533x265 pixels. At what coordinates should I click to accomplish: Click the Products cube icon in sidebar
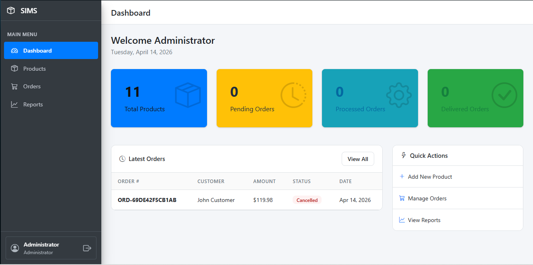click(15, 68)
